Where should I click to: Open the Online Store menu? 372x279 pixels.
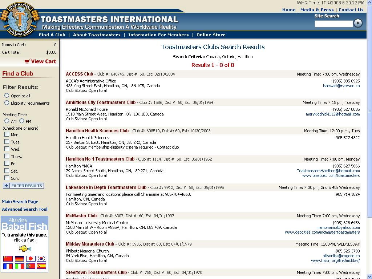click(211, 35)
